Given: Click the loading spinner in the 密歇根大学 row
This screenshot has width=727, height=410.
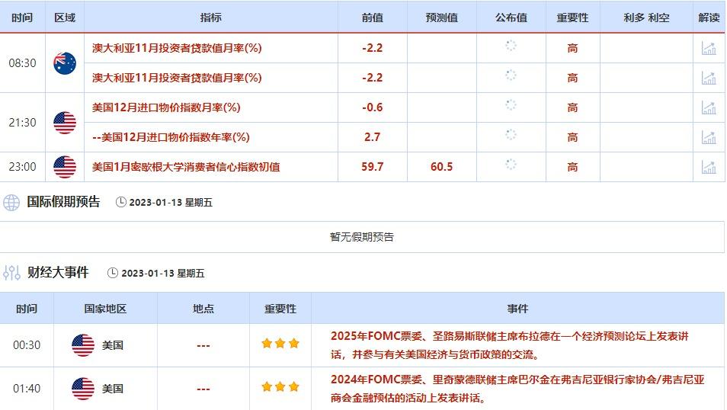Looking at the screenshot, I should [x=511, y=165].
